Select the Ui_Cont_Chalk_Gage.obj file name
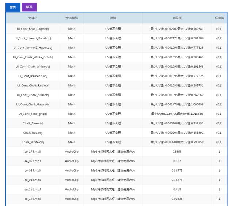This screenshot has height=206, width=234. (33, 104)
